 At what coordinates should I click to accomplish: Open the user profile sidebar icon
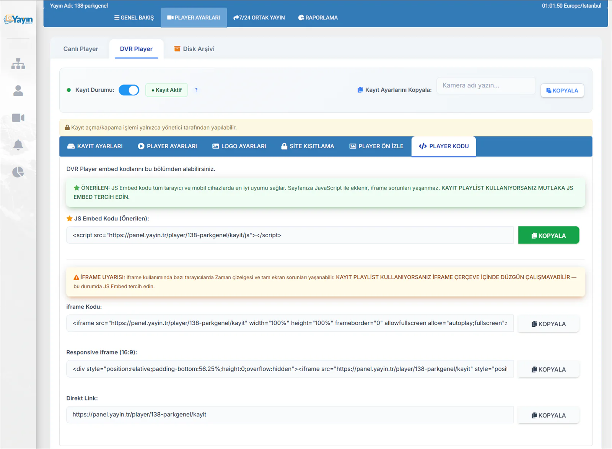point(18,91)
